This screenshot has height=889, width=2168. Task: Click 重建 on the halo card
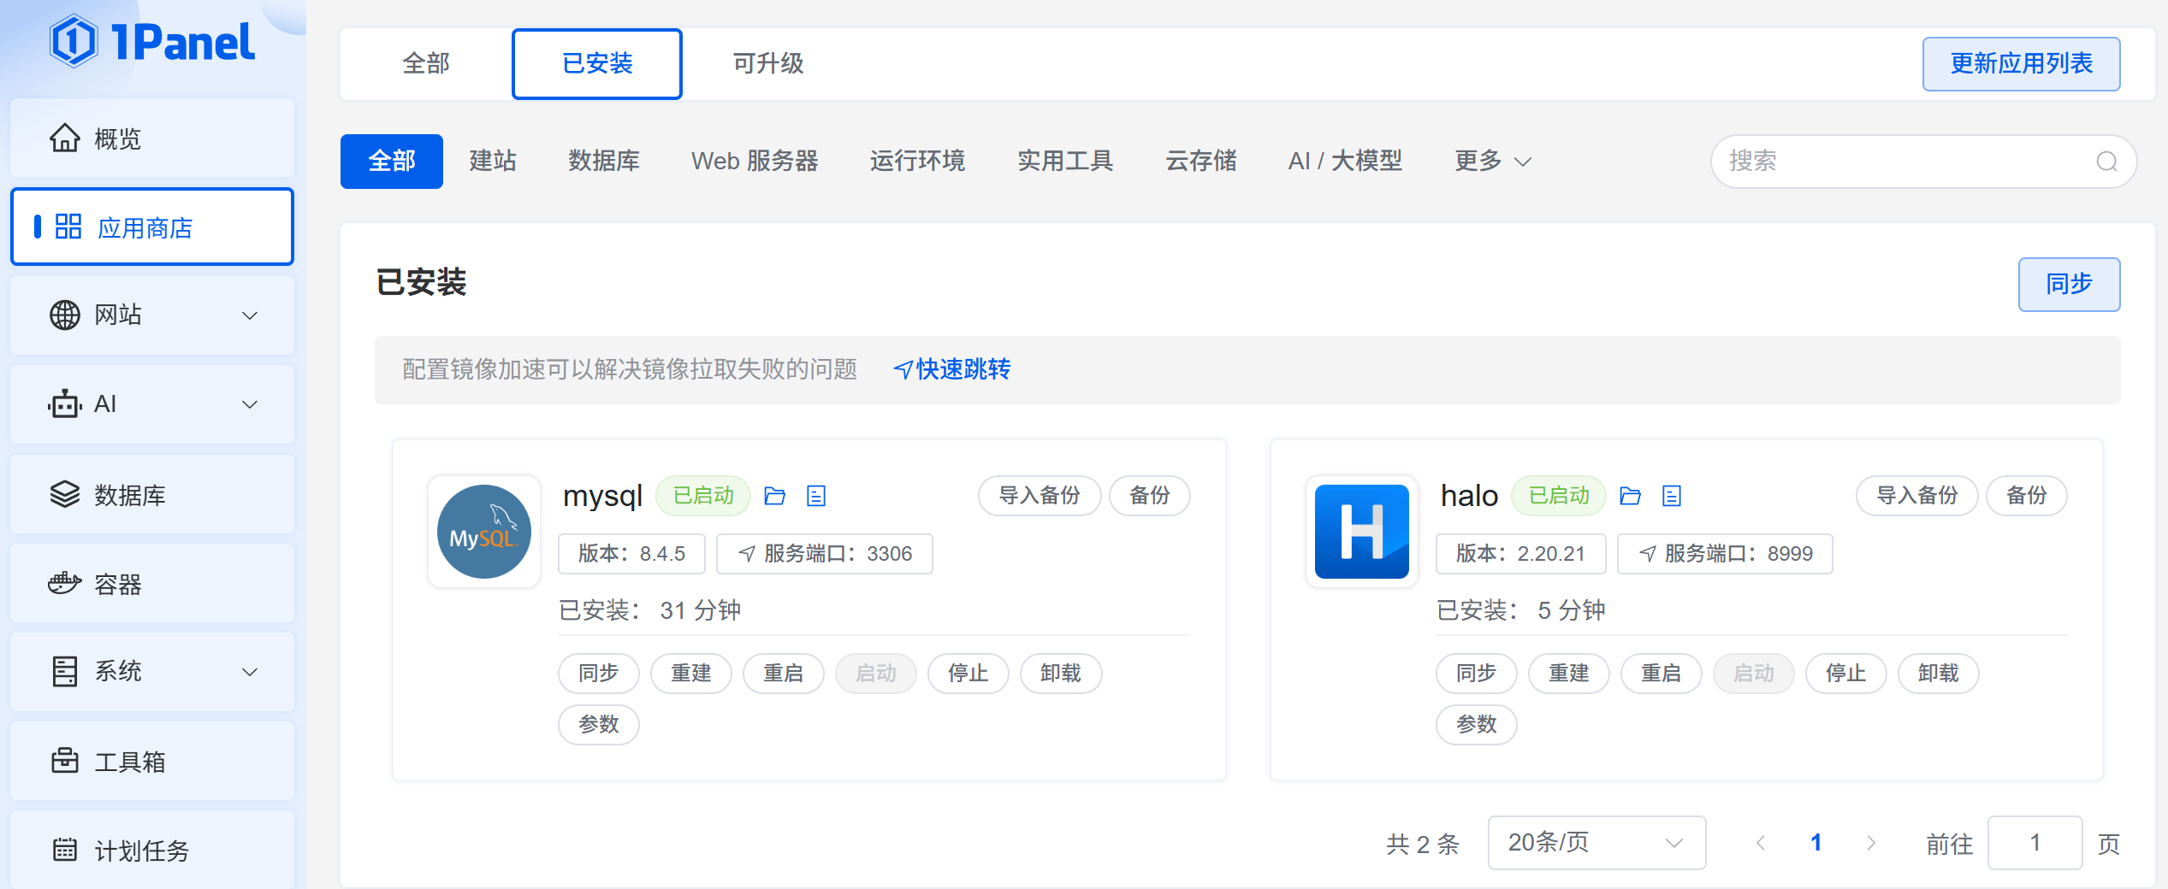[1569, 674]
